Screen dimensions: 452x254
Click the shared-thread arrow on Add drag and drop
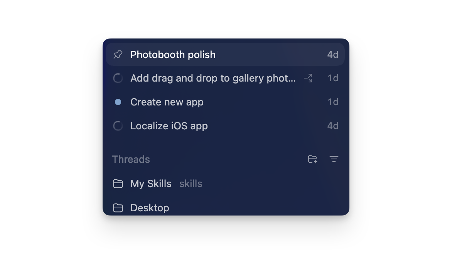coord(308,78)
